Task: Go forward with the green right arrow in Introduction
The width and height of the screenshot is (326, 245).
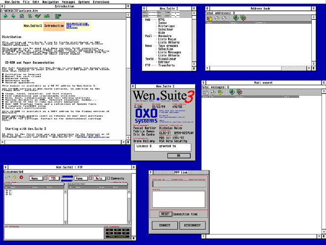Action: 13,16
